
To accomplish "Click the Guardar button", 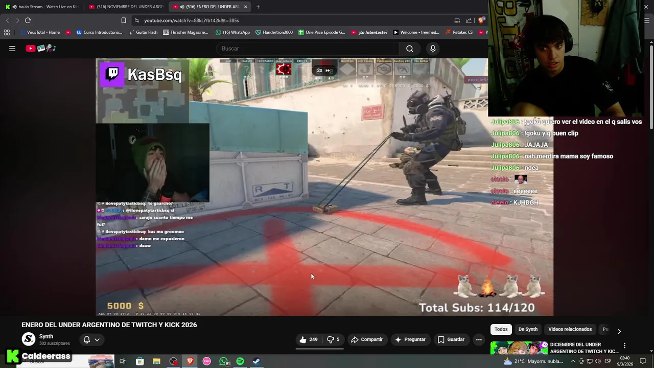I will (451, 339).
